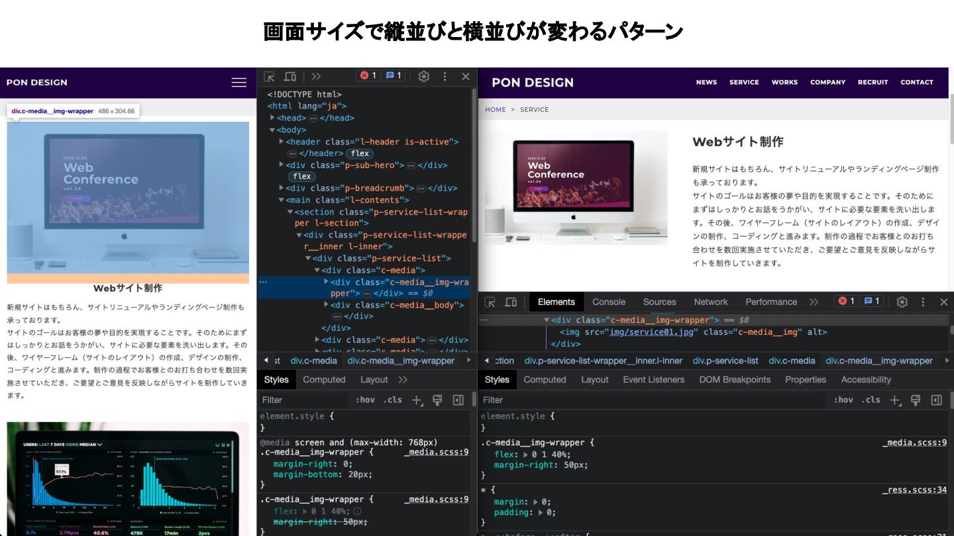Toggle computed sidebar icon in left Styles pane
This screenshot has height=536, width=954.
click(458, 400)
